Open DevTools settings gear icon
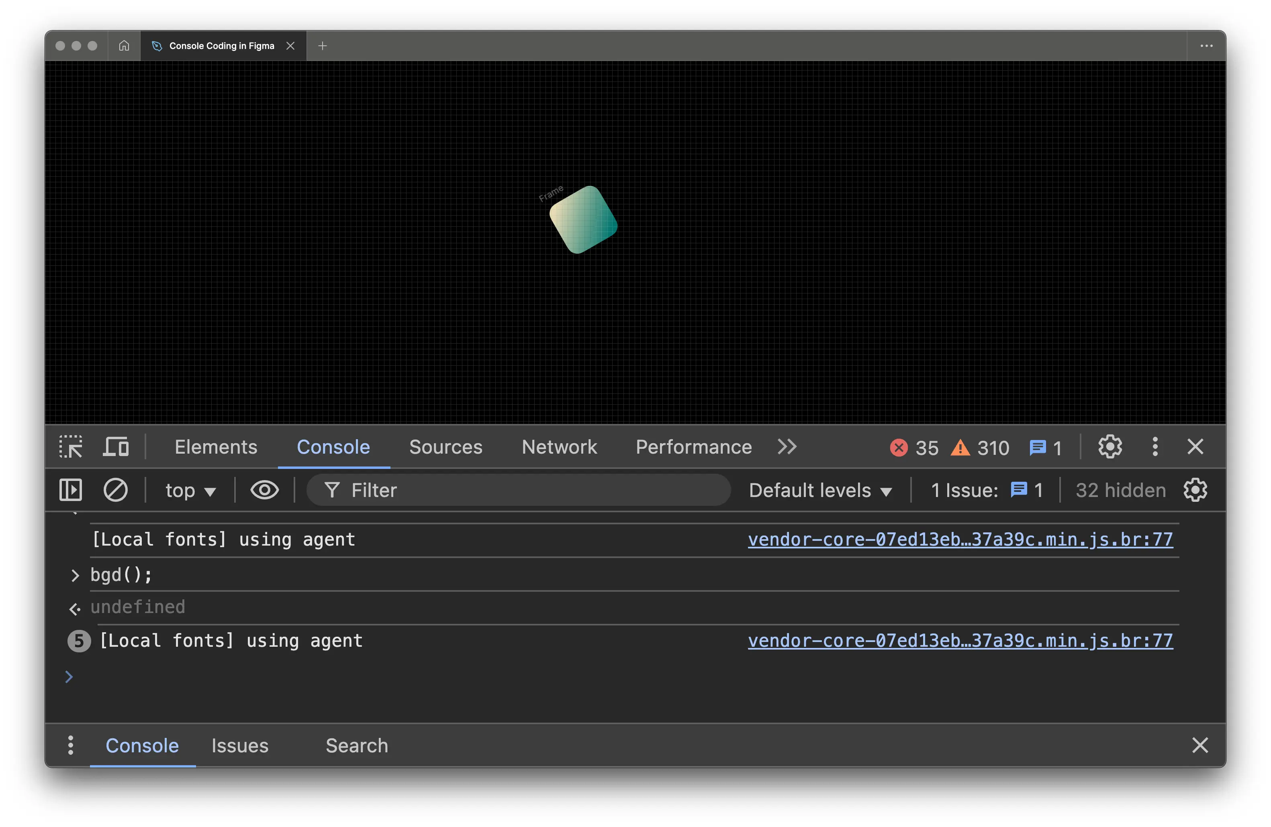This screenshot has height=827, width=1271. pos(1110,447)
